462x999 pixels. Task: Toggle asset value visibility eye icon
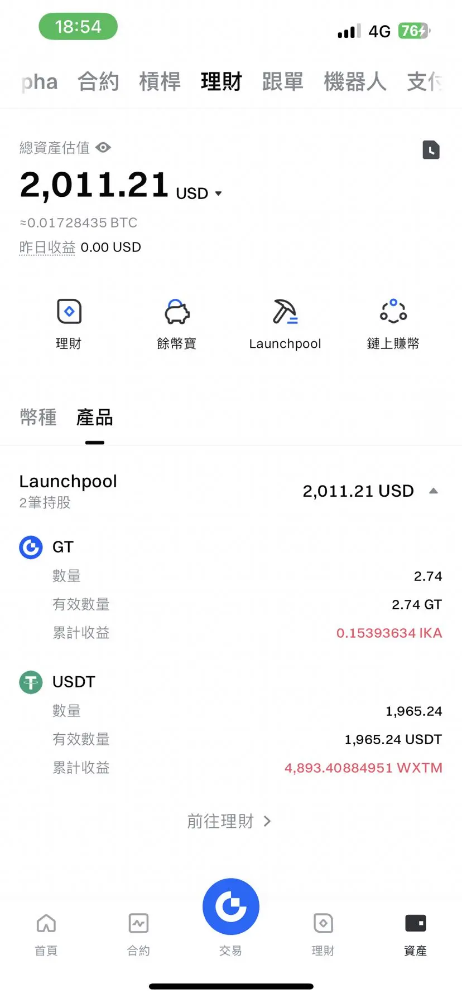[x=103, y=148]
